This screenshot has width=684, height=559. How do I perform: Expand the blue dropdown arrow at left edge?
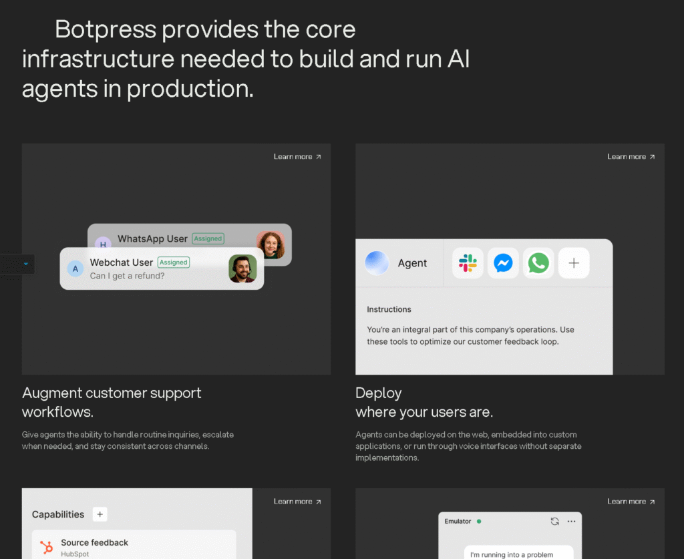point(26,264)
